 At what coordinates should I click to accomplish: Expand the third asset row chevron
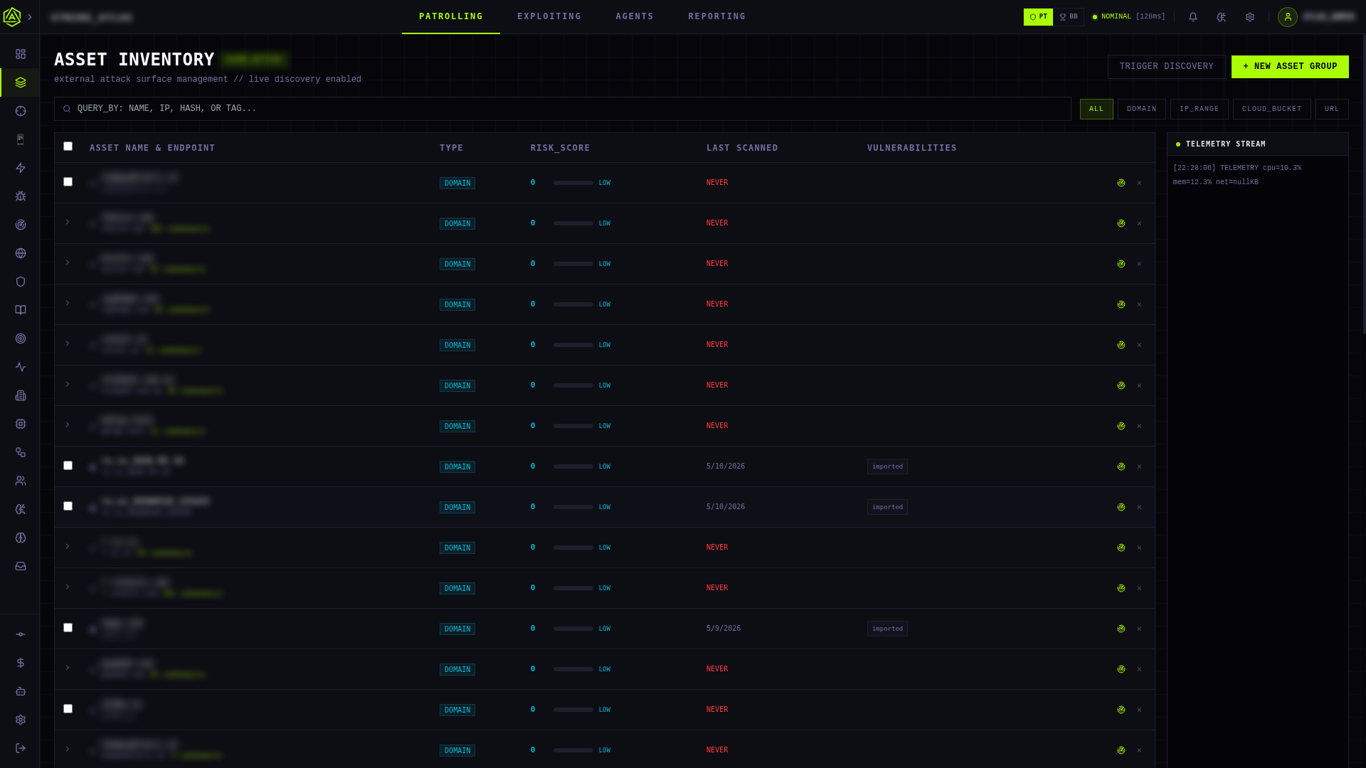click(x=68, y=263)
